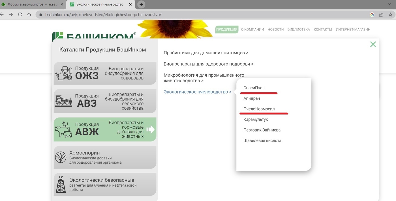Share this page via address bar icon
This screenshot has width=396, height=201.
(x=381, y=15)
